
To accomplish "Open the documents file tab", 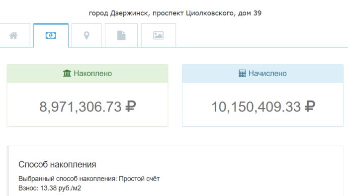I will (121, 35).
